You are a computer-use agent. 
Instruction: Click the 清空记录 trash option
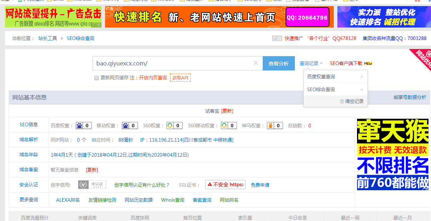point(352,101)
